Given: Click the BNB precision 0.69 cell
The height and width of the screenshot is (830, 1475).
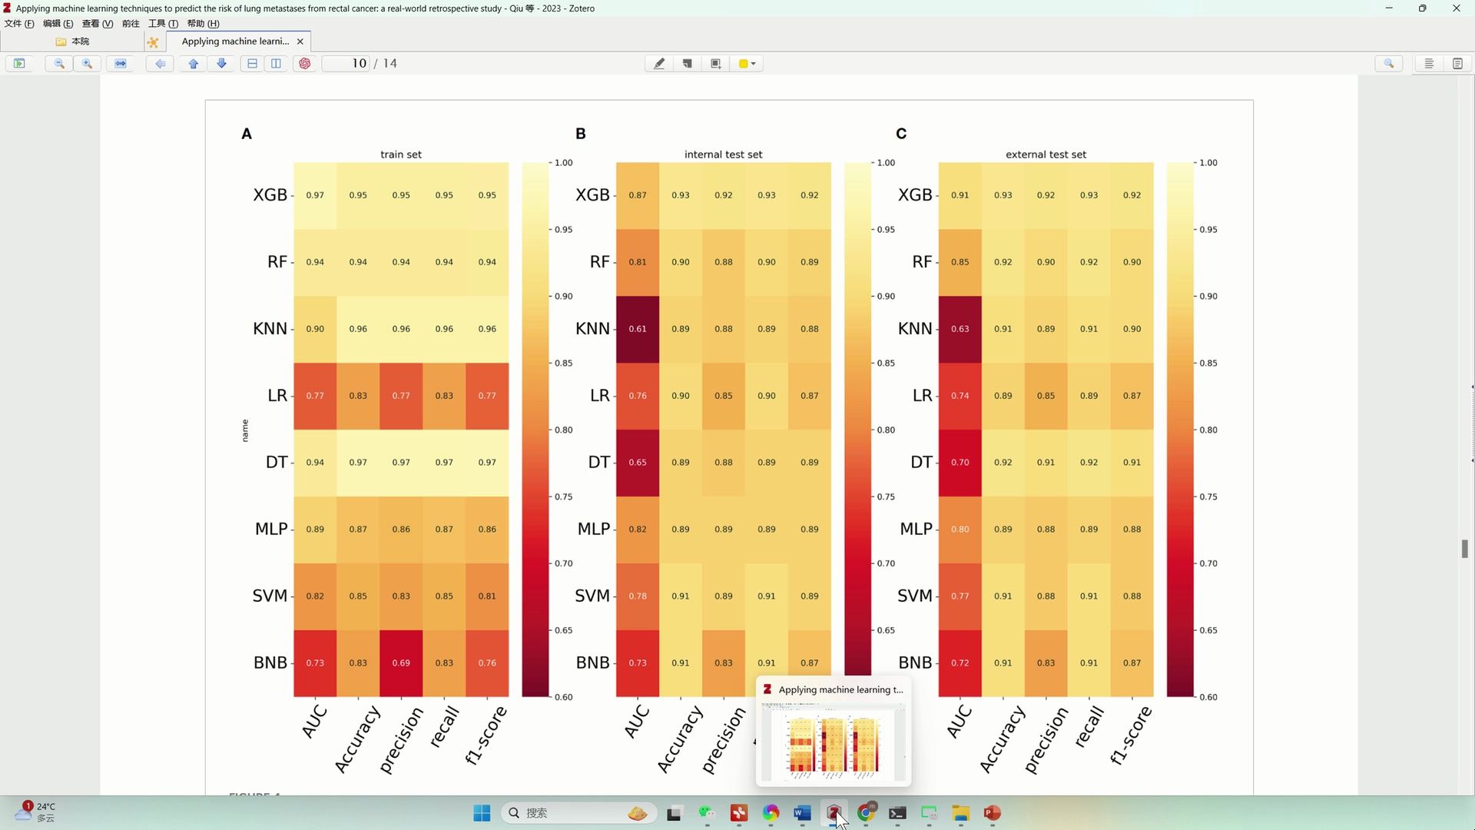Looking at the screenshot, I should (x=401, y=663).
